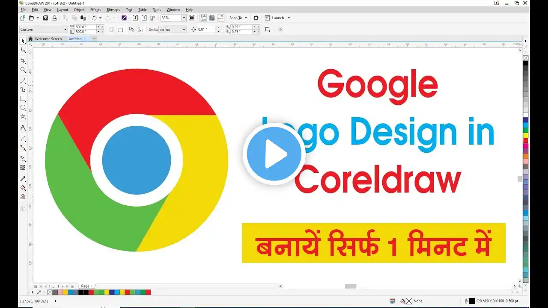Image resolution: width=548 pixels, height=308 pixels.
Task: Open the Effects menu
Action: pyautogui.click(x=95, y=9)
